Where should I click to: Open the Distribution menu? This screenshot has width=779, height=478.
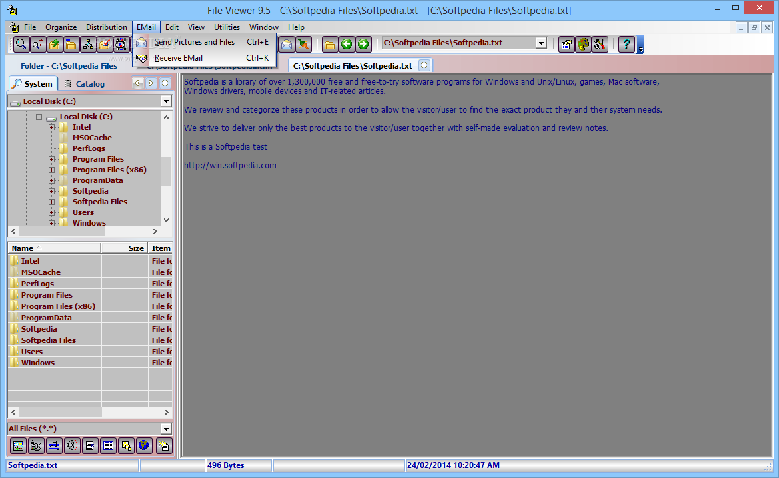107,27
